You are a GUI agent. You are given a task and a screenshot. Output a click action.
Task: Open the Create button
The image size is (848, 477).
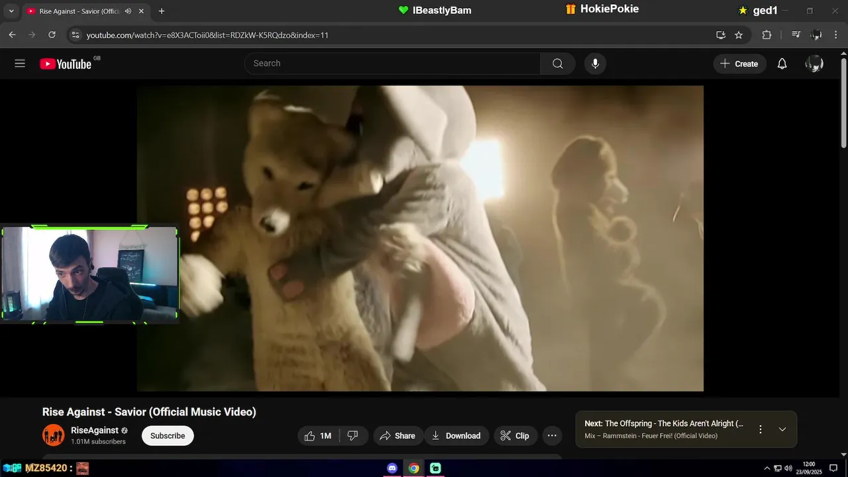(739, 64)
